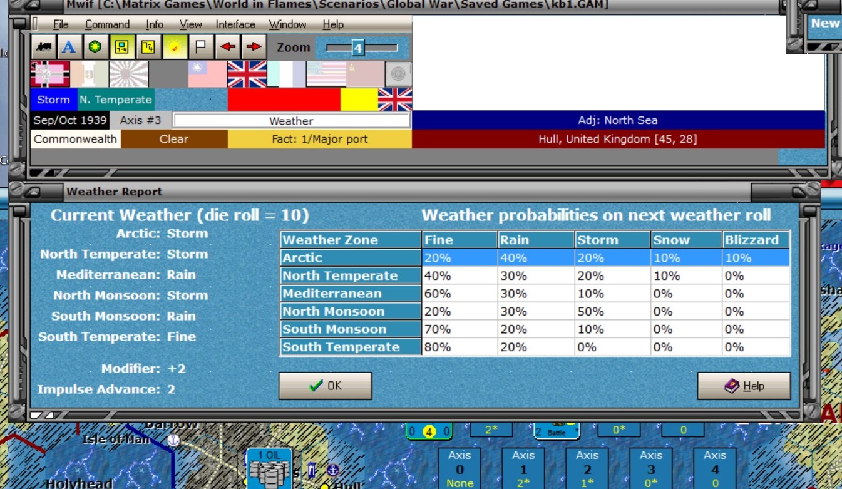Screen dimensions: 842x489
Task: Select the blue letter A text tool
Action: 69,48
